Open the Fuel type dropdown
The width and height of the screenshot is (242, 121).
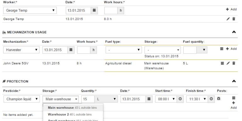click(124, 50)
